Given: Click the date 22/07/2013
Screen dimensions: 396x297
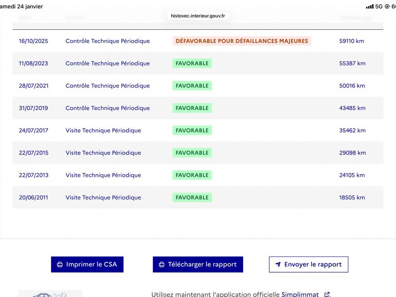Looking at the screenshot, I should pos(34,175).
